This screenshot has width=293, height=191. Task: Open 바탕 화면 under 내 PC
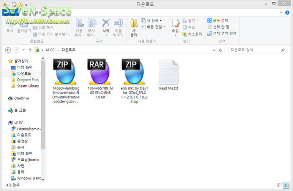click(22, 153)
